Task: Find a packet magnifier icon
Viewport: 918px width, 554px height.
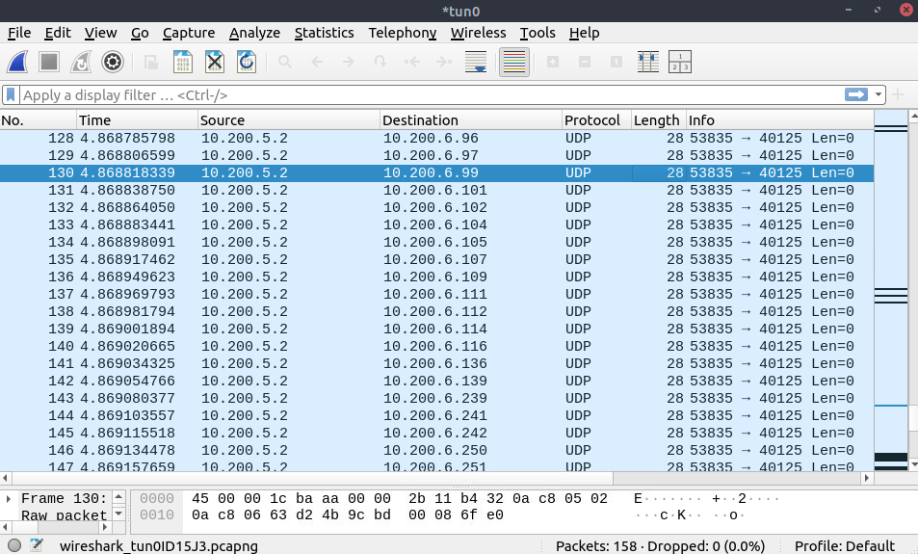Action: (x=285, y=62)
